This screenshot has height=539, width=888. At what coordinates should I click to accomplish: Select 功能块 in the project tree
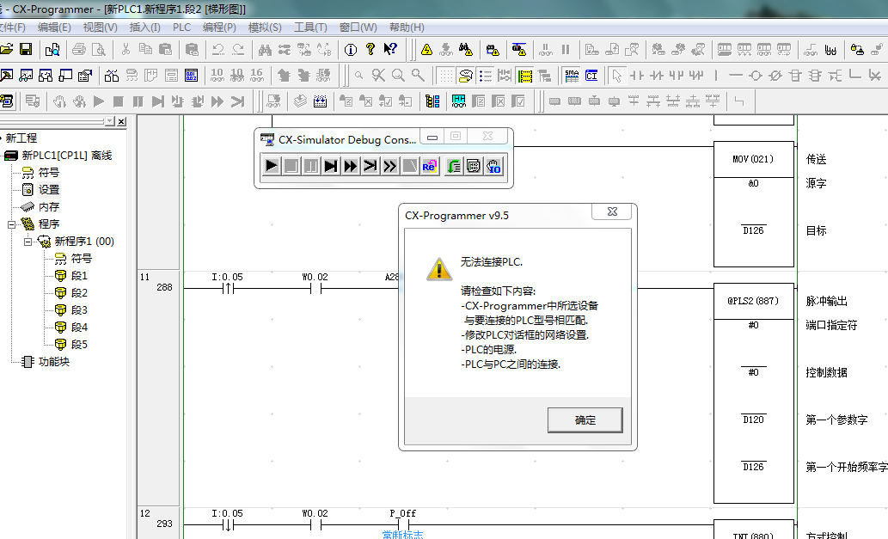54,362
